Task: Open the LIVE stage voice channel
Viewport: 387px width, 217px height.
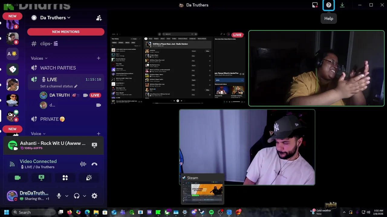Action: 66,79
